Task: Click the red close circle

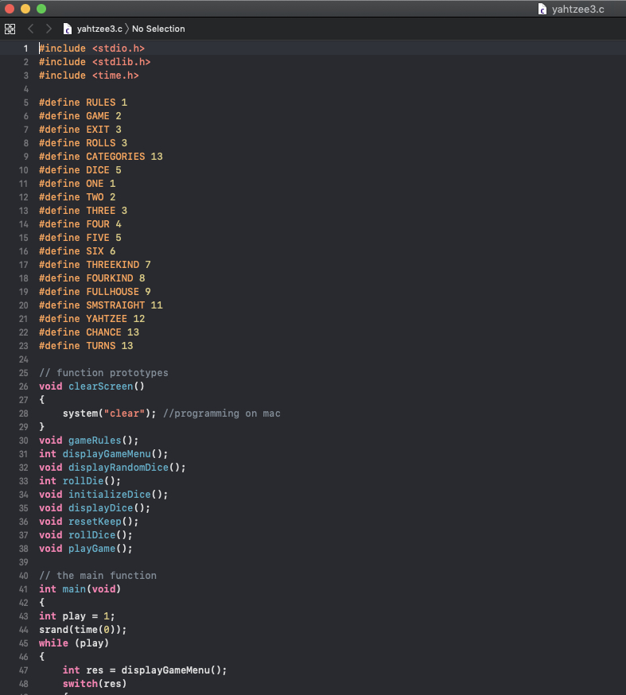Action: [x=9, y=10]
